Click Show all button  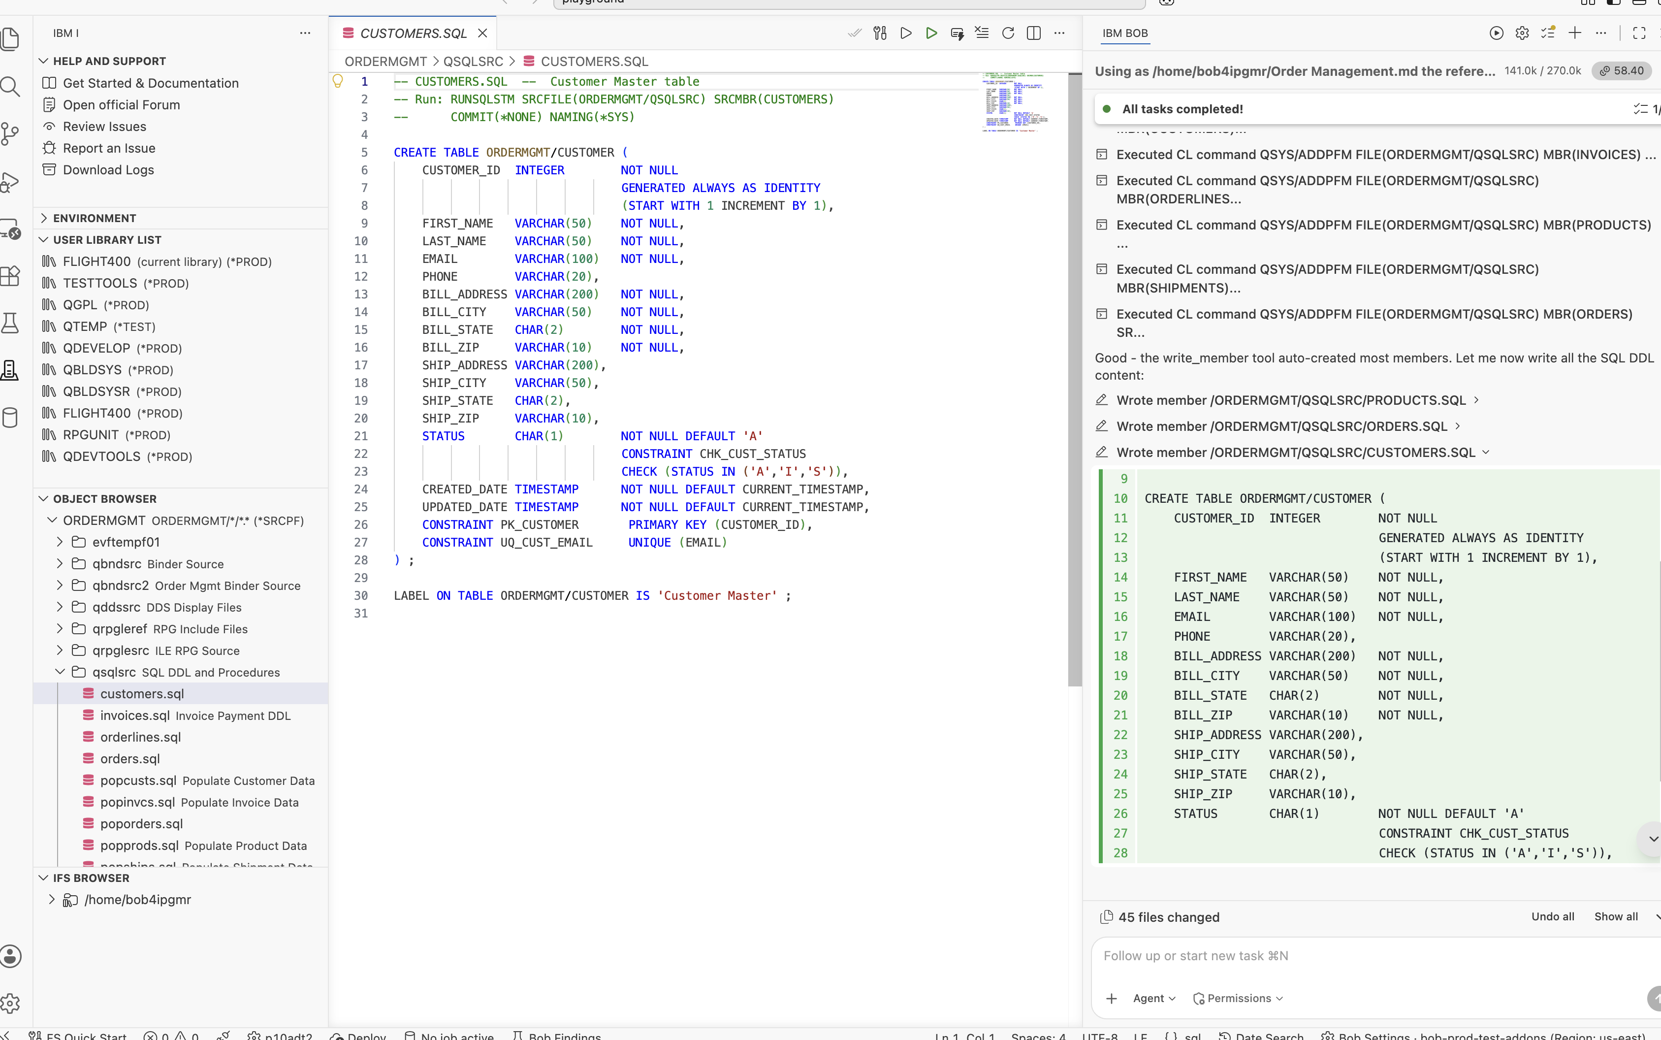click(x=1616, y=916)
